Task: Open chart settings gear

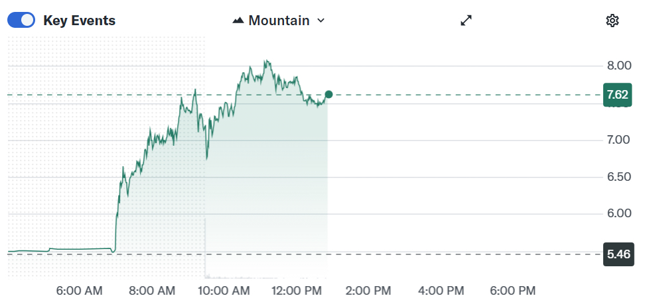Action: (613, 21)
